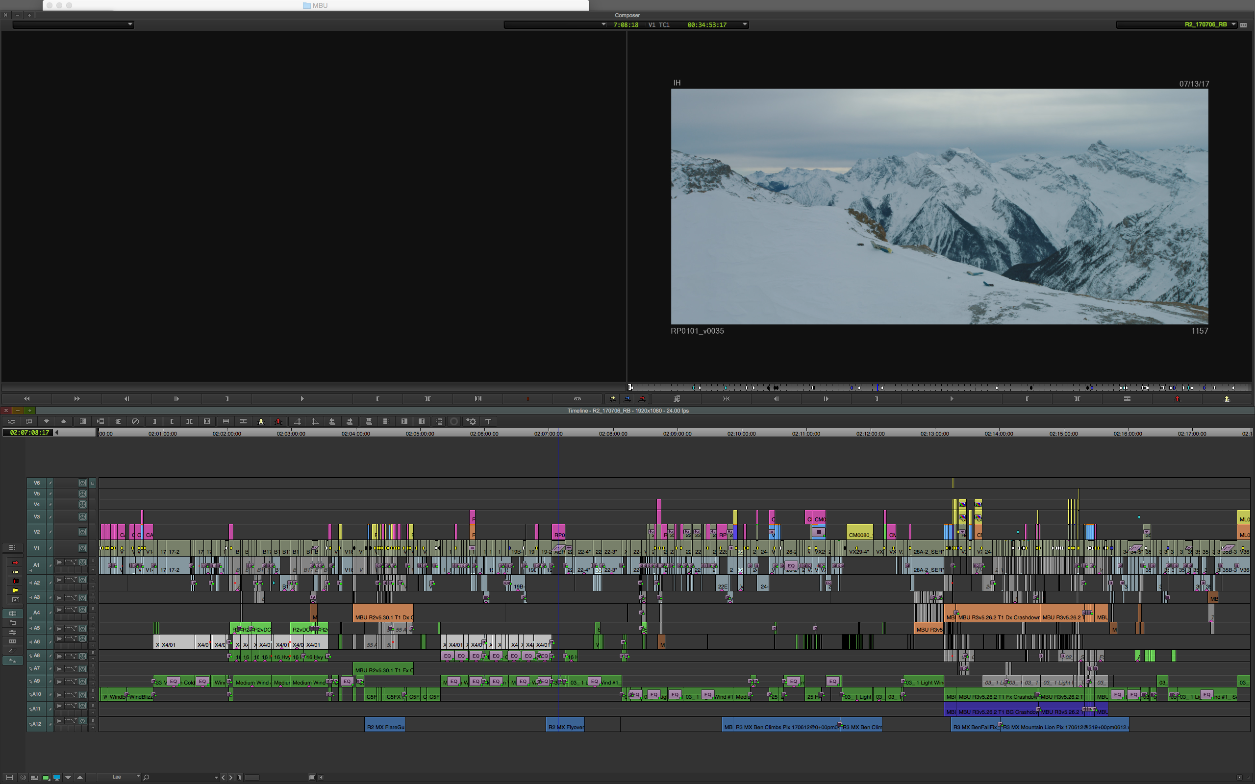Click the source monitor Fast Forward button
The width and height of the screenshot is (1255, 784).
click(77, 399)
